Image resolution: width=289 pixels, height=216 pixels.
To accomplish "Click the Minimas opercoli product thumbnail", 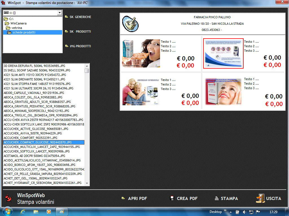I will (141, 92).
